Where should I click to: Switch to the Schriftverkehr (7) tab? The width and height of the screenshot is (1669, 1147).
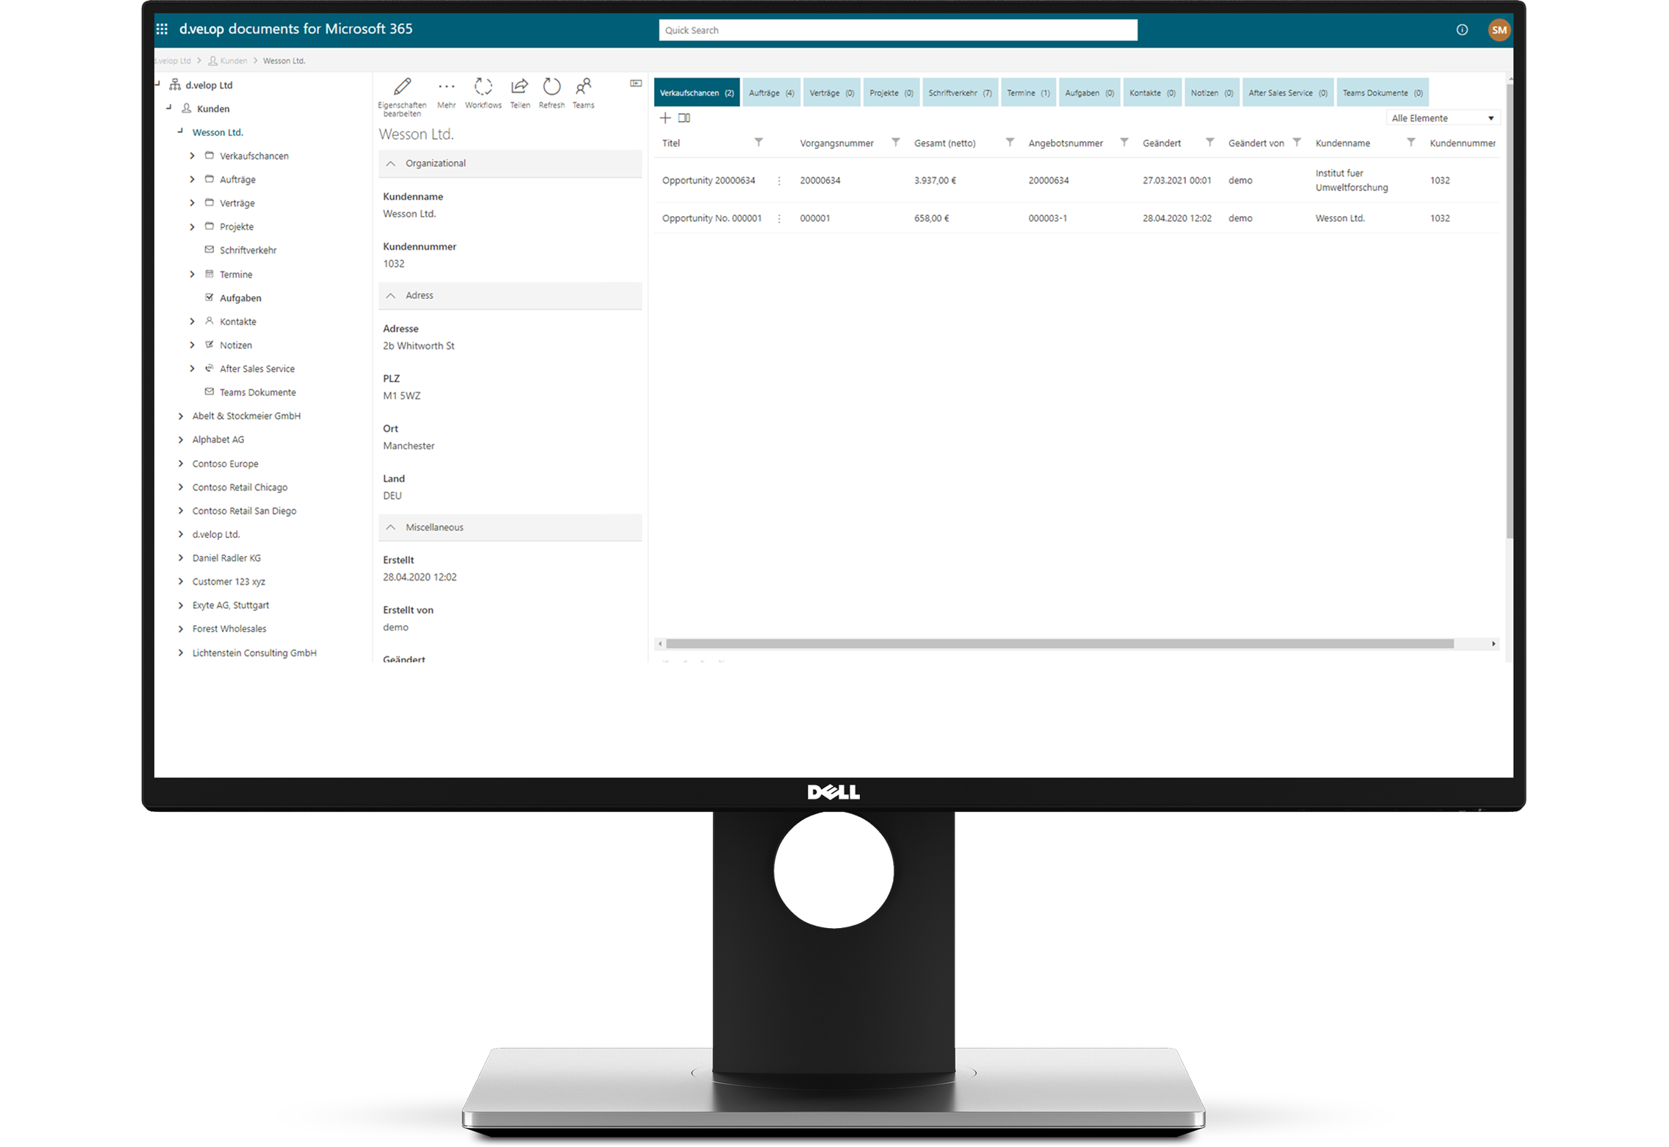[x=960, y=93]
